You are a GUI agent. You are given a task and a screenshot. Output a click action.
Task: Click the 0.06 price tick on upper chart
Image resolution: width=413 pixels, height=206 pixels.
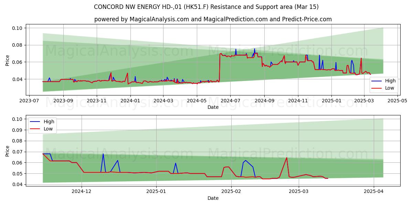click(x=18, y=62)
